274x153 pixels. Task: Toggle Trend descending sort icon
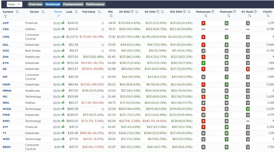pyautogui.click(x=59, y=16)
